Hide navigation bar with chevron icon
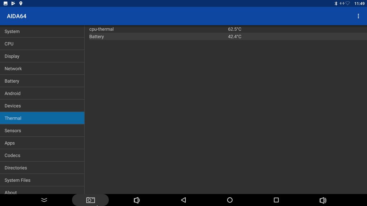This screenshot has width=367, height=206. tap(44, 200)
